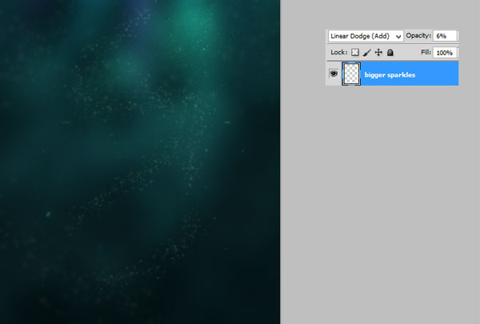Click the small green dot on canvas left side

[48, 214]
